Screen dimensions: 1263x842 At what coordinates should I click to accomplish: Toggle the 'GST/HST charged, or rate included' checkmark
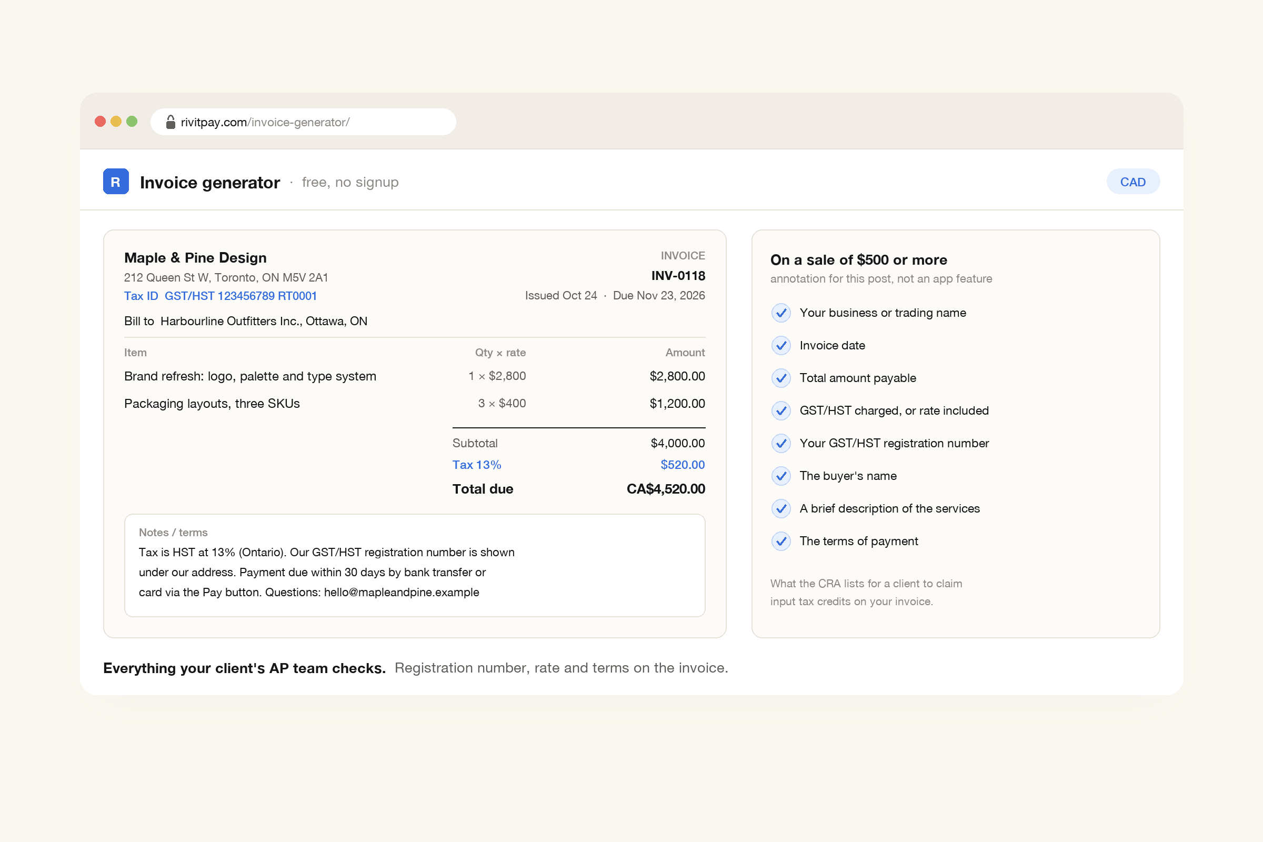tap(781, 411)
